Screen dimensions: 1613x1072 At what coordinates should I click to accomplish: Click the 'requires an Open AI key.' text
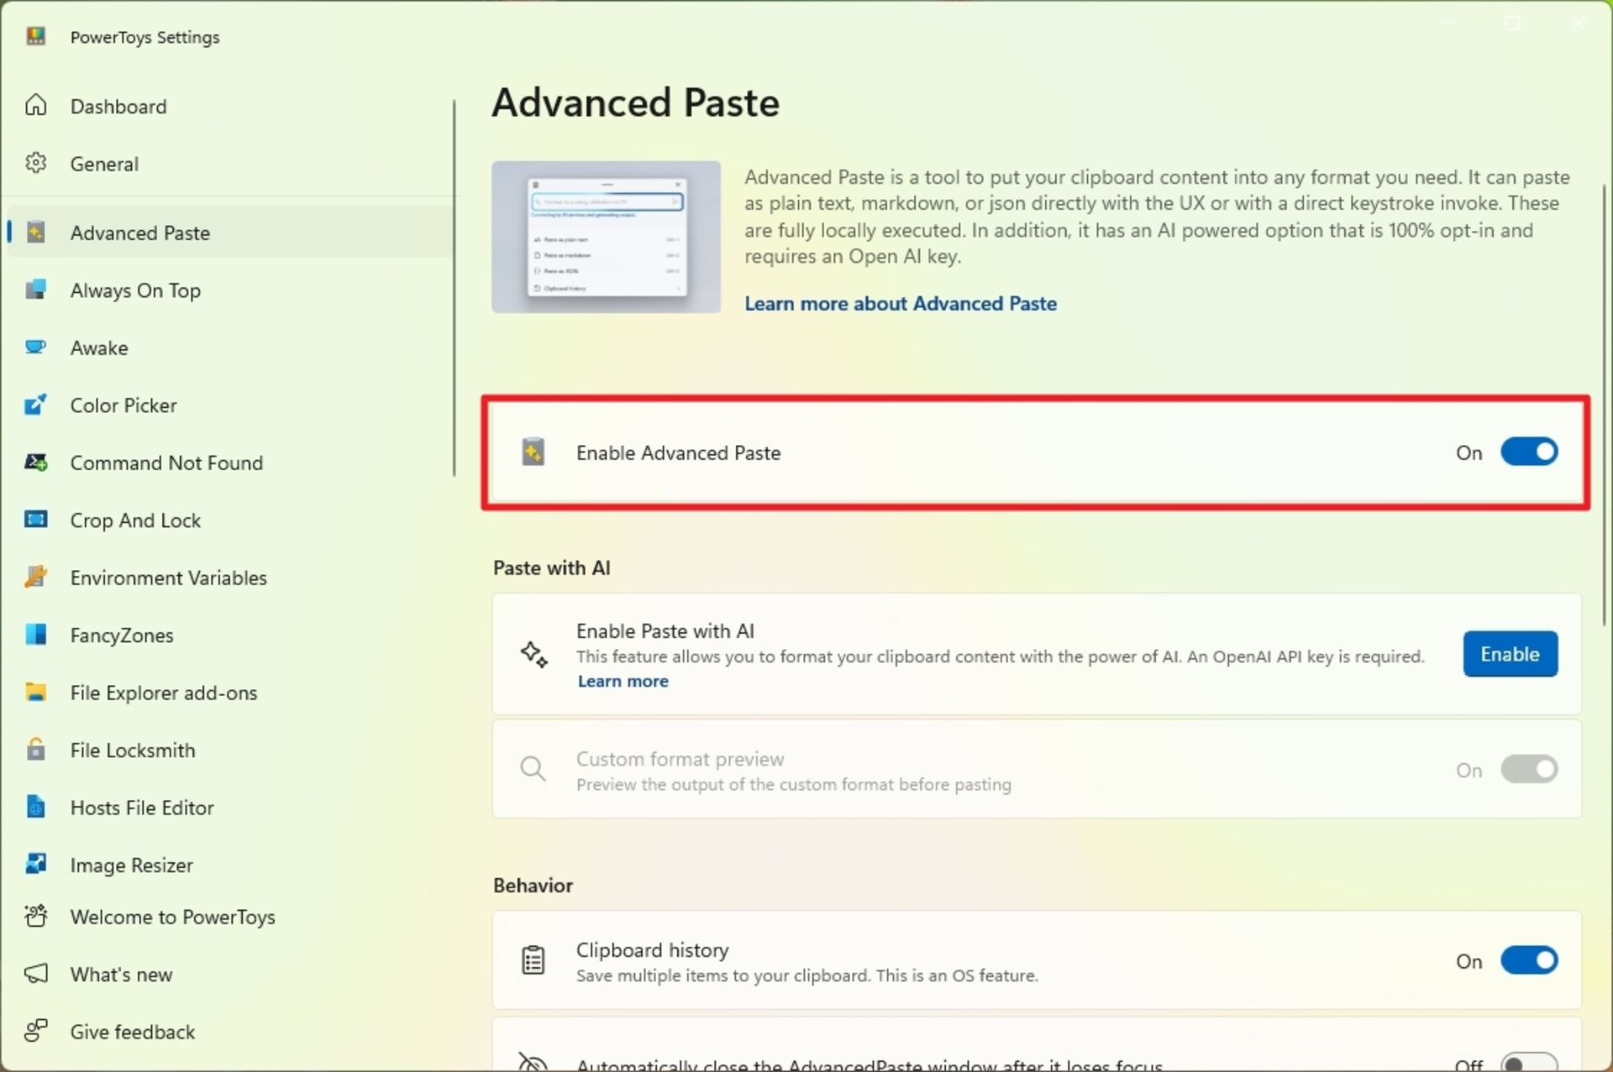[853, 257]
